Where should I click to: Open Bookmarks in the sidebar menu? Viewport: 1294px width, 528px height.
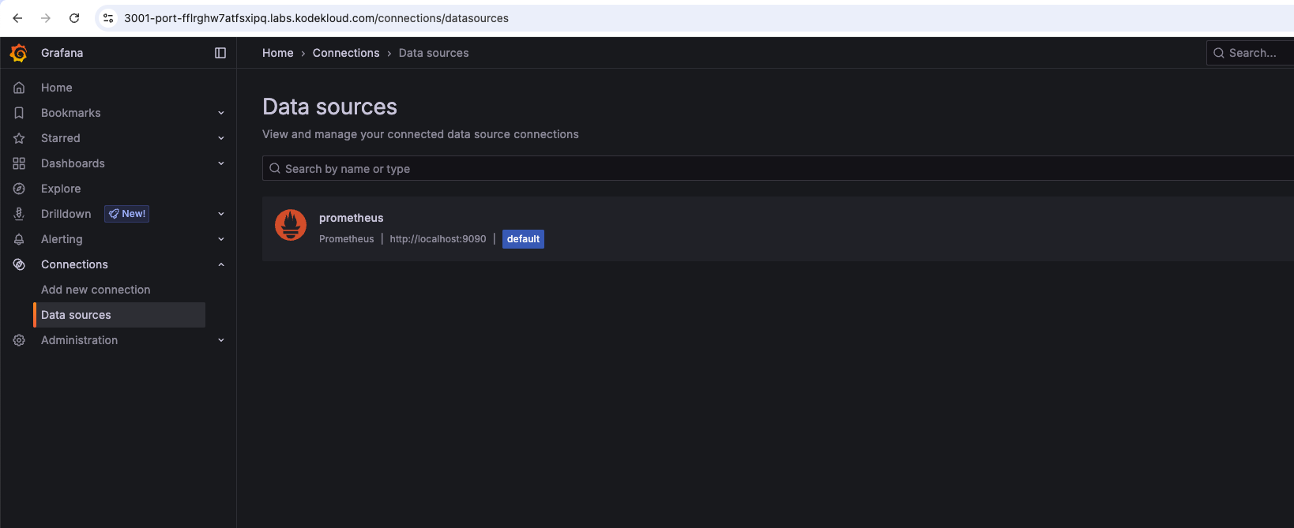pyautogui.click(x=71, y=113)
